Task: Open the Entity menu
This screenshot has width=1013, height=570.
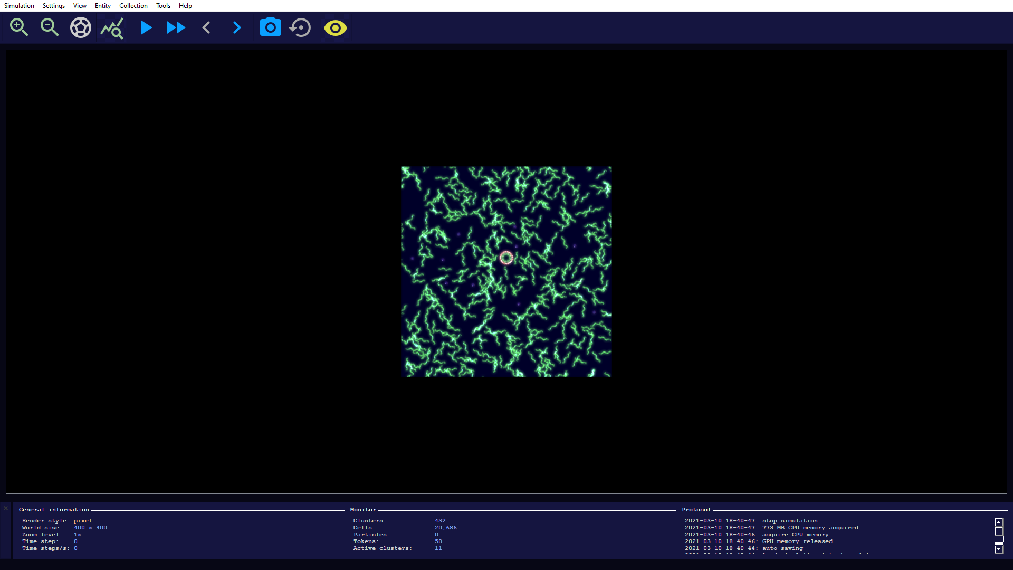Action: [x=103, y=6]
